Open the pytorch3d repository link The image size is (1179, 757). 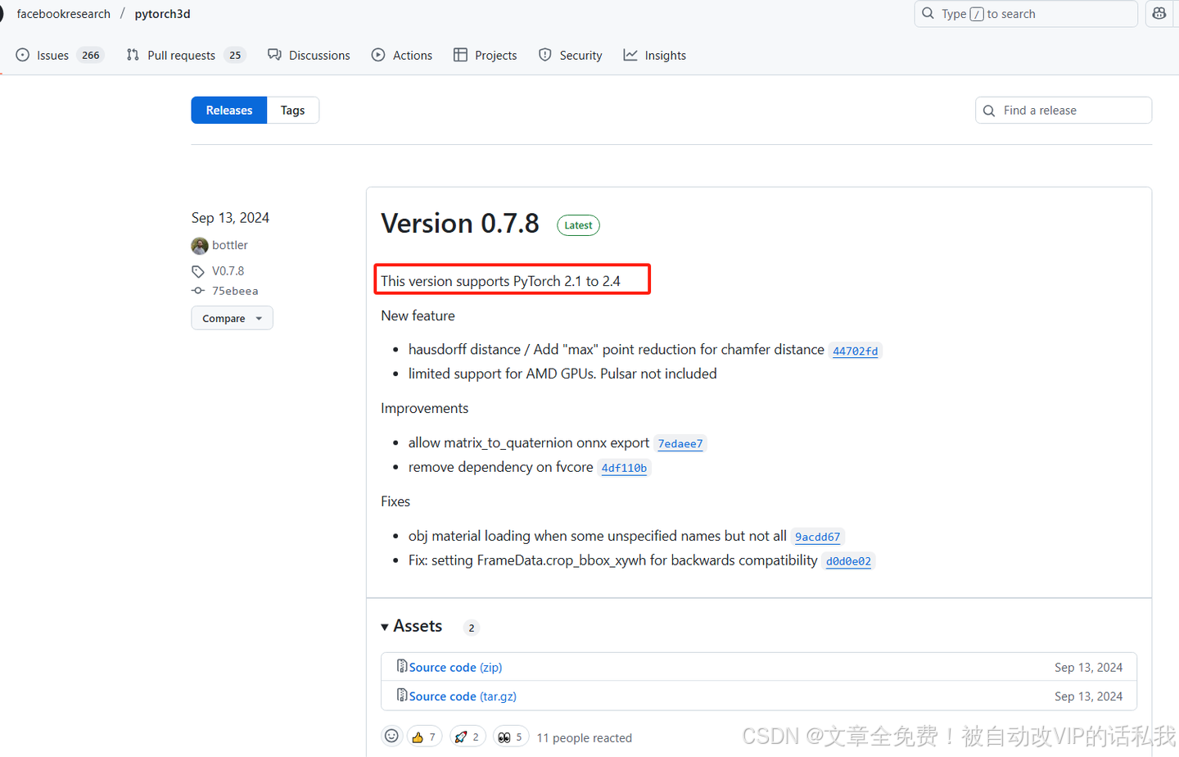coord(162,14)
